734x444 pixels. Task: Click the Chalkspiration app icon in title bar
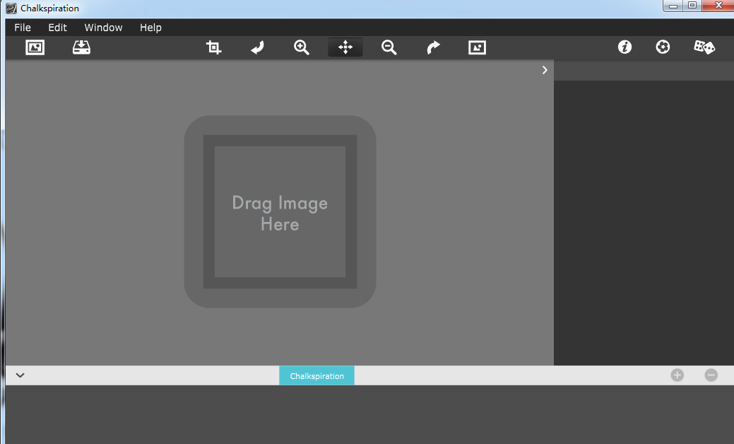[11, 8]
